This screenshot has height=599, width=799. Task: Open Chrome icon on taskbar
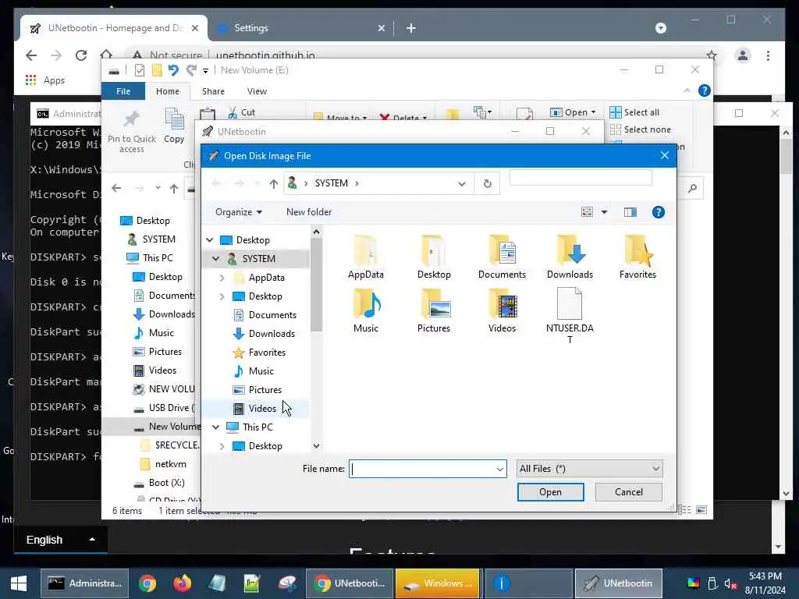(147, 583)
